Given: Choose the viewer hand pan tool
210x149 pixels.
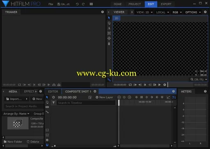Looking at the screenshot, I should pos(109,23).
